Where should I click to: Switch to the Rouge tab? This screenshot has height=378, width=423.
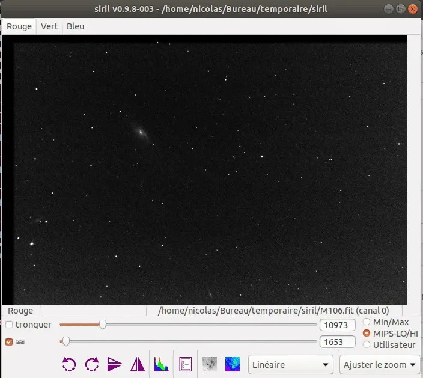(19, 26)
